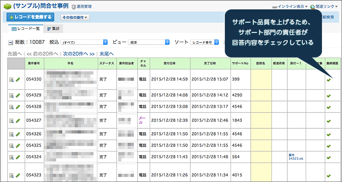Click the arrow icon beside 総数
342x182 pixels.
coord(10,42)
